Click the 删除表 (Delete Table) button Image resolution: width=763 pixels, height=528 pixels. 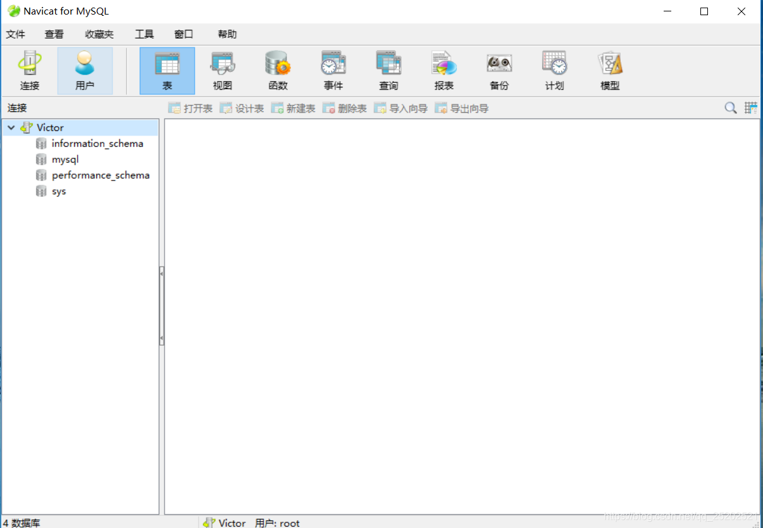(345, 108)
